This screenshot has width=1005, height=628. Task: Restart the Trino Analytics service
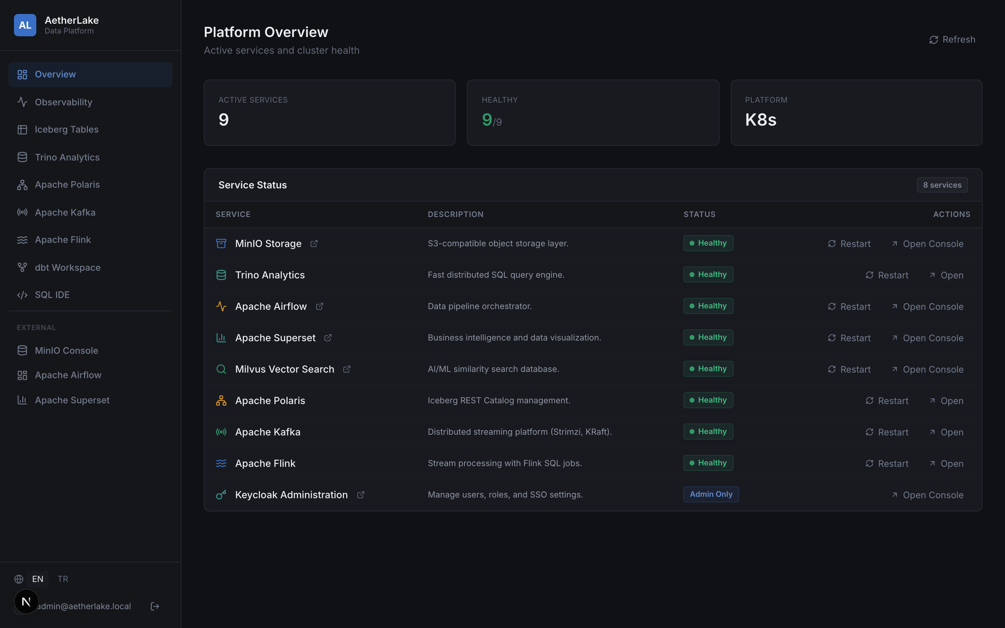(887, 275)
